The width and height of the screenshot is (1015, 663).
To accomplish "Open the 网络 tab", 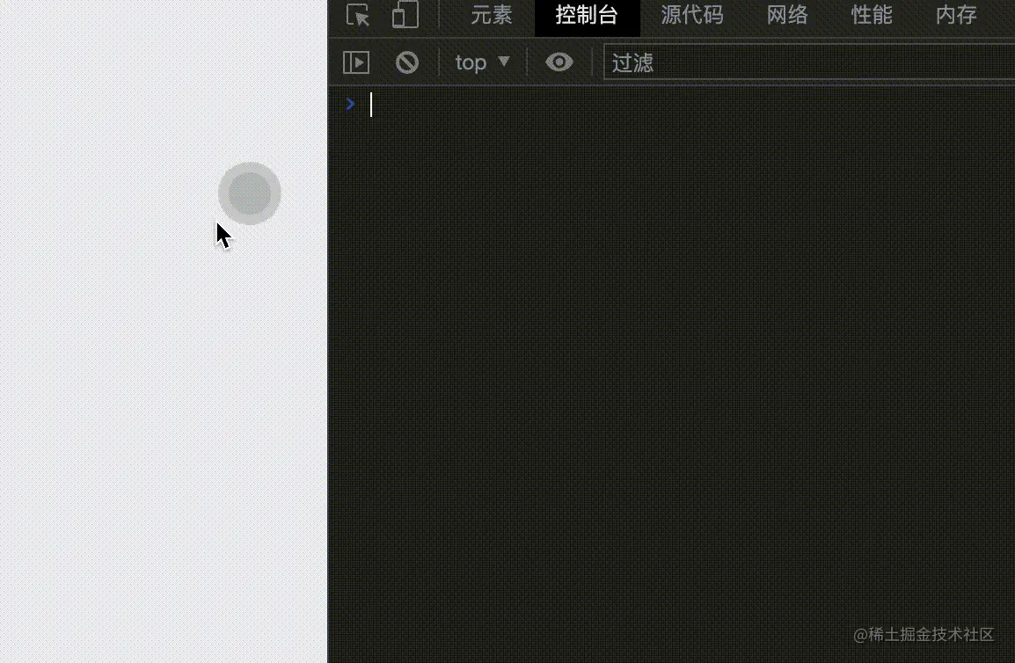I will click(787, 16).
